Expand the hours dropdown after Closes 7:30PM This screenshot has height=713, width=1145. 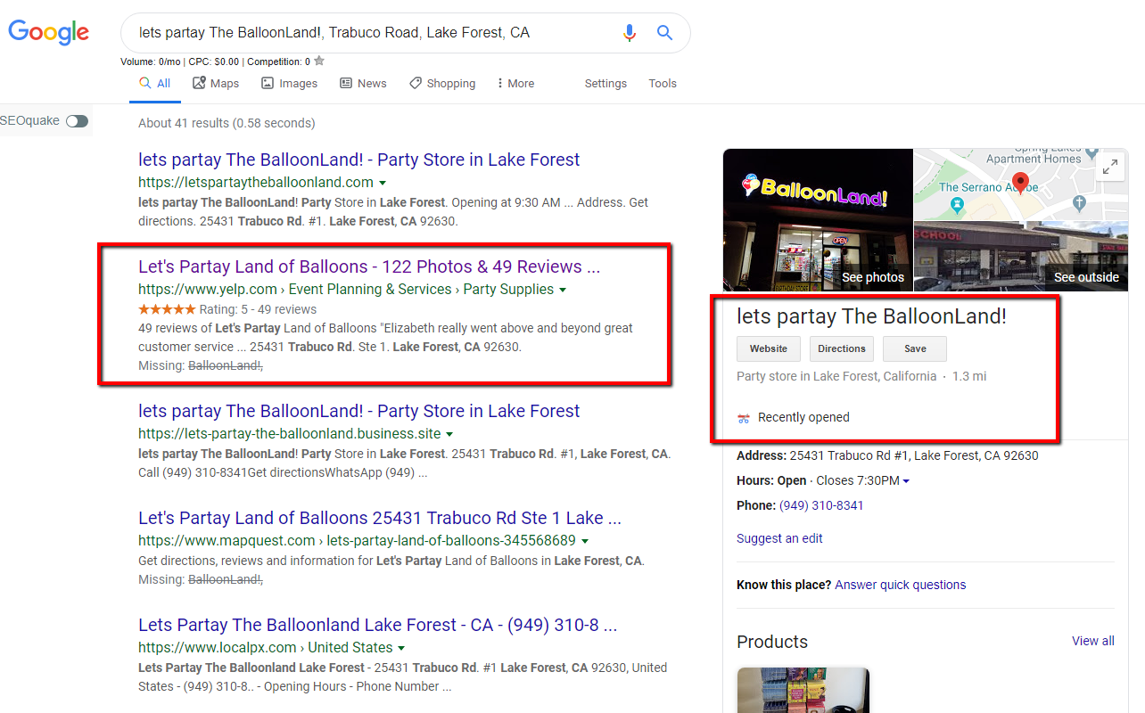point(906,481)
